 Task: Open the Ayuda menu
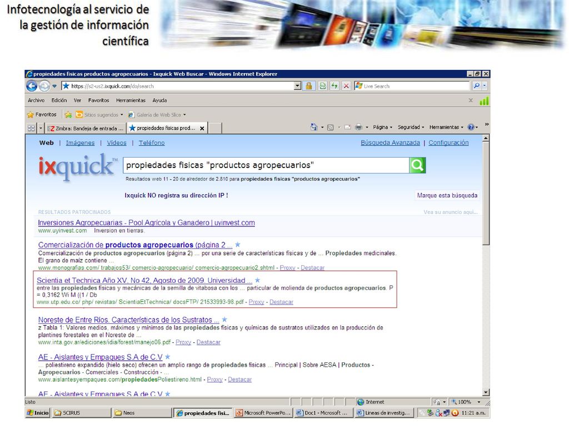[159, 100]
